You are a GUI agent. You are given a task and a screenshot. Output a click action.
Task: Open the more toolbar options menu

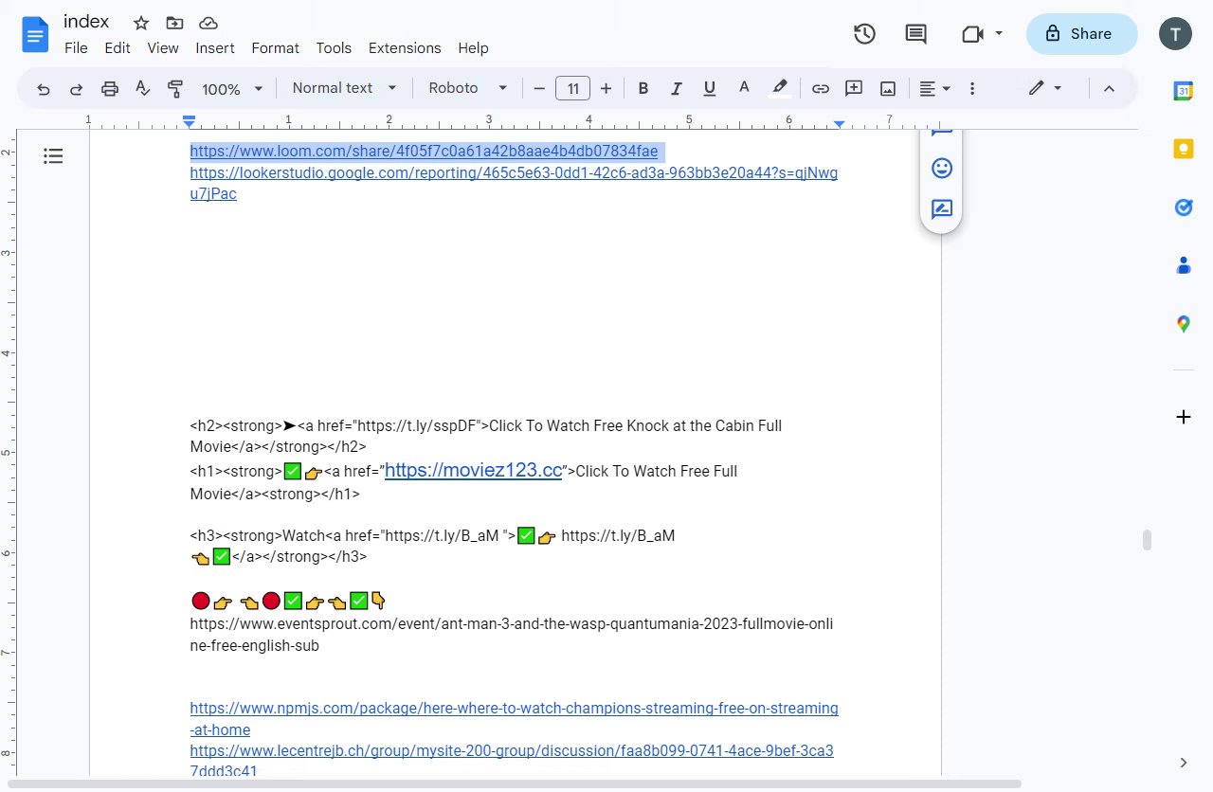[972, 88]
